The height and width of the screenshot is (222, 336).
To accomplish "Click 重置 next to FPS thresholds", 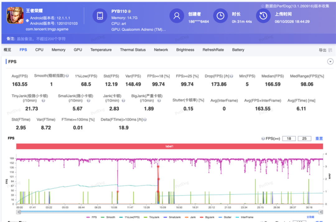I will pyautogui.click(x=319, y=139).
